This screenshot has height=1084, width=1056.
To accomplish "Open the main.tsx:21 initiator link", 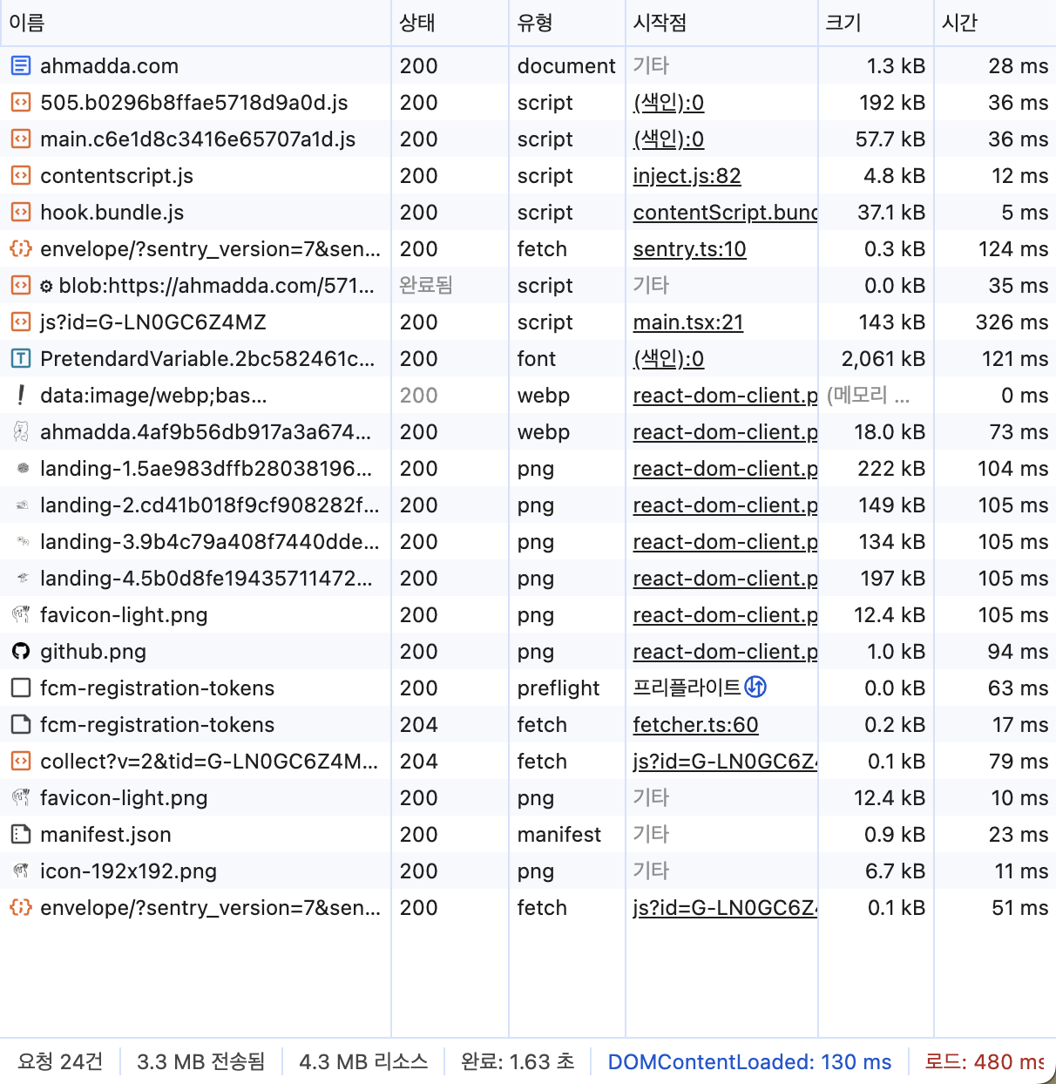I will 688,322.
